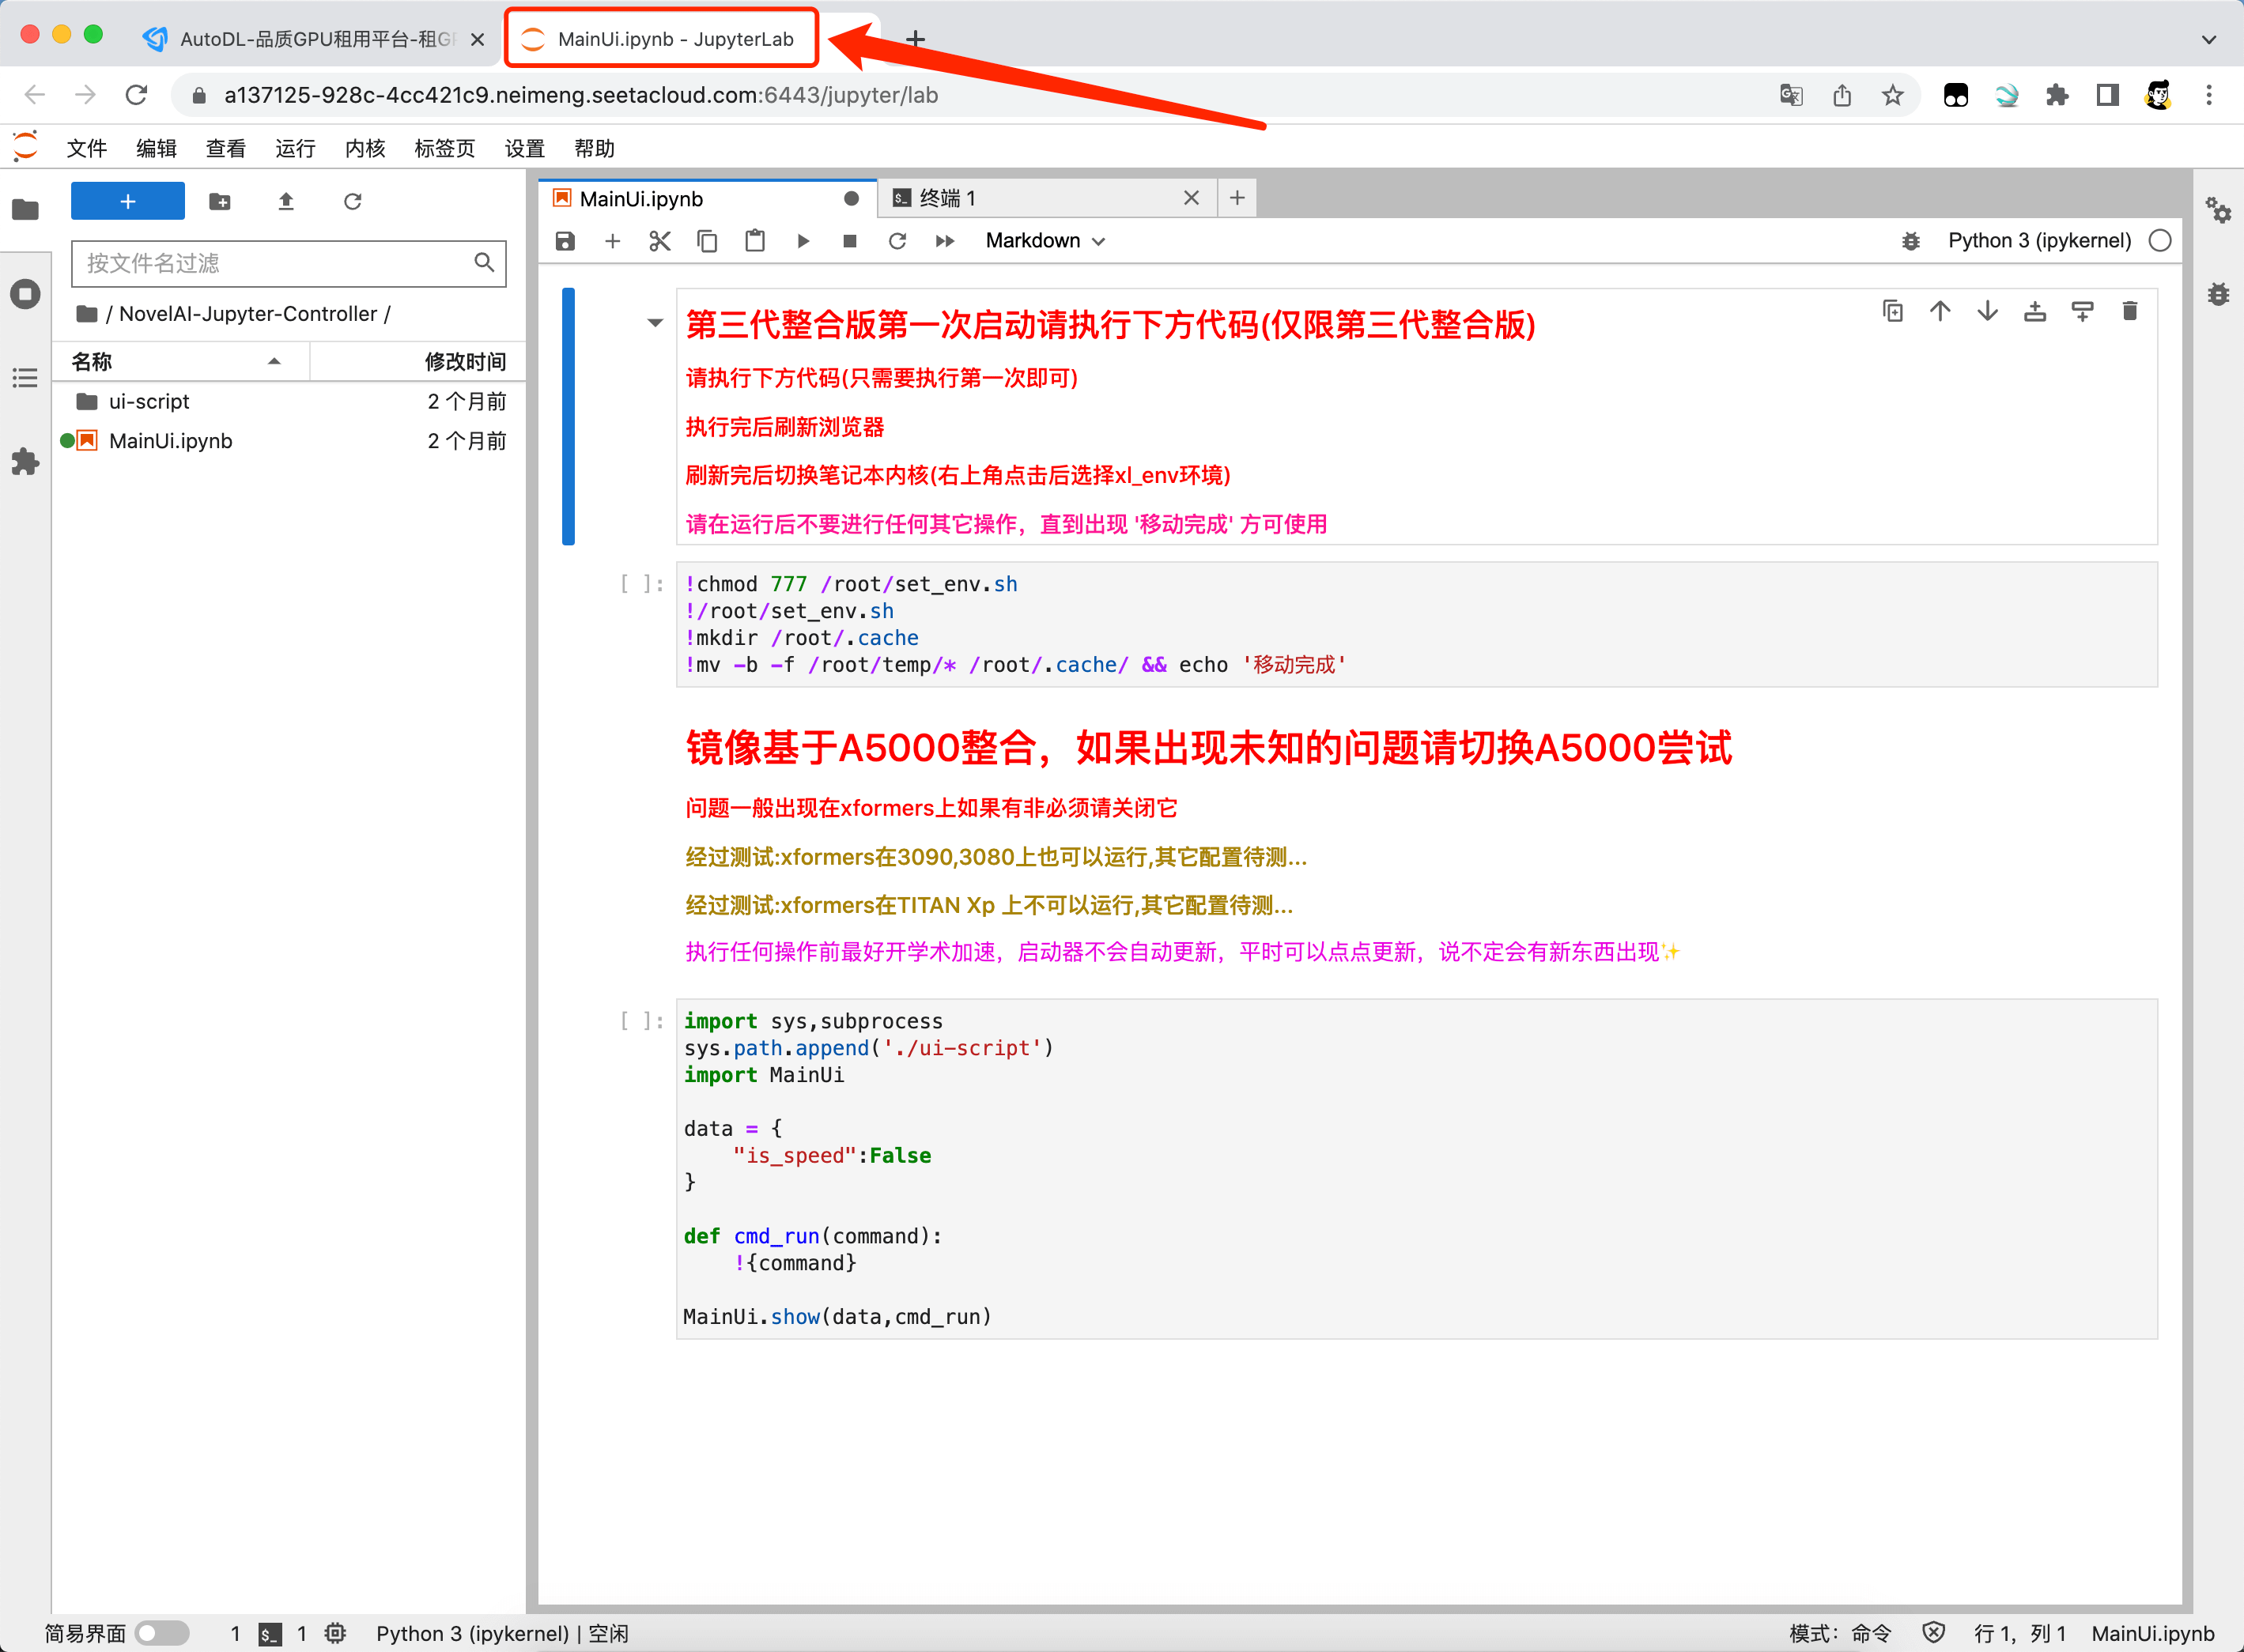Run the selected cell with the play icon
This screenshot has height=1652, width=2244.
803,241
